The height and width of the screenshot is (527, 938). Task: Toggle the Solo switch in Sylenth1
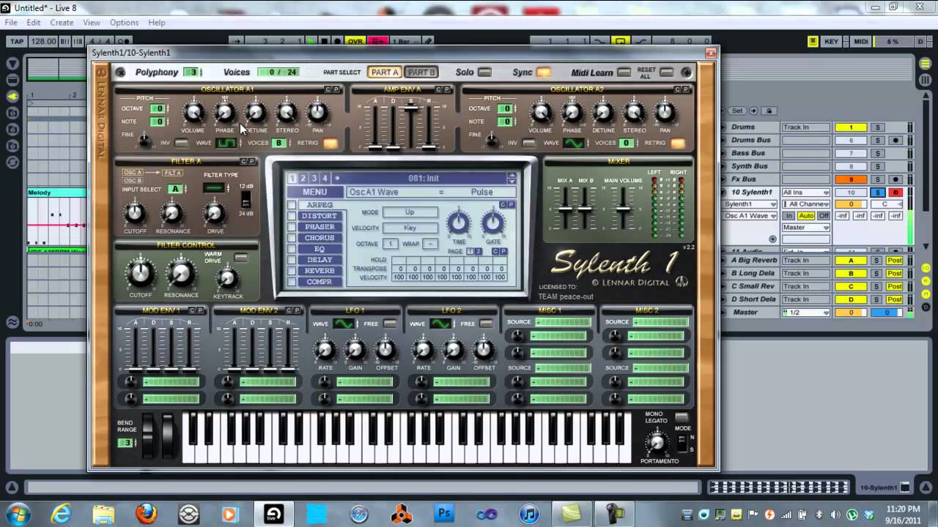(484, 72)
